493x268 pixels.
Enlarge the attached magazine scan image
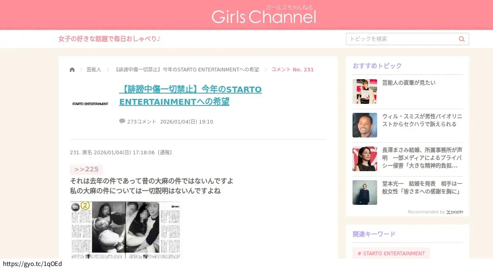(x=125, y=230)
